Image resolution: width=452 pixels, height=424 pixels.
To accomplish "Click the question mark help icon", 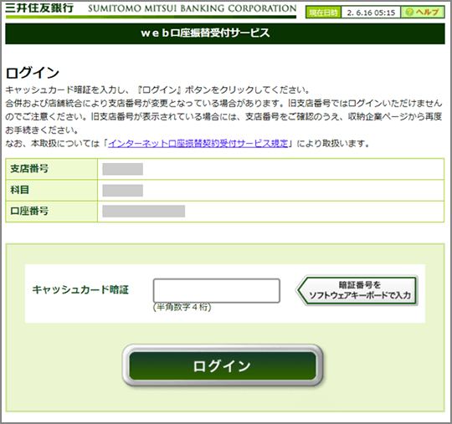I will pos(409,12).
